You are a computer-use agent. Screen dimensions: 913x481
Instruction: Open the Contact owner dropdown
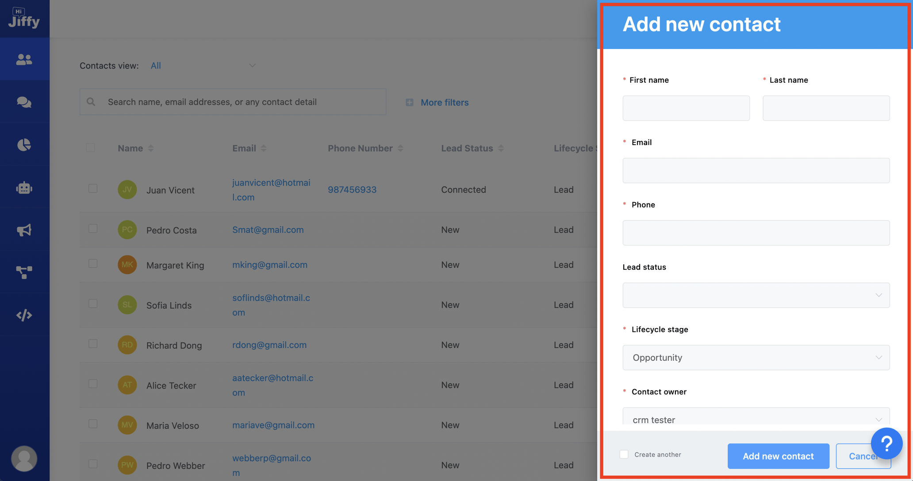pos(756,419)
